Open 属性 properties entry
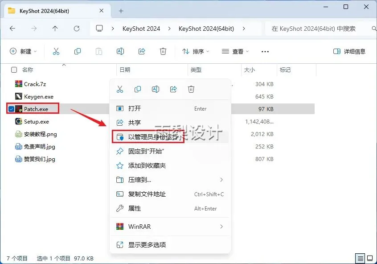Viewport: 377px width, 264px height. click(170, 208)
